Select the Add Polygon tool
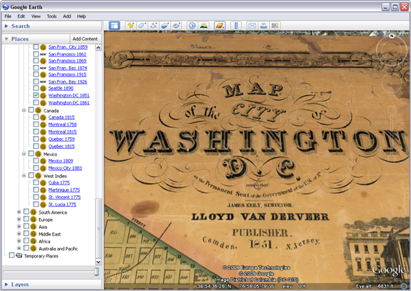Viewport: 411px width, 291px height. pos(142,26)
